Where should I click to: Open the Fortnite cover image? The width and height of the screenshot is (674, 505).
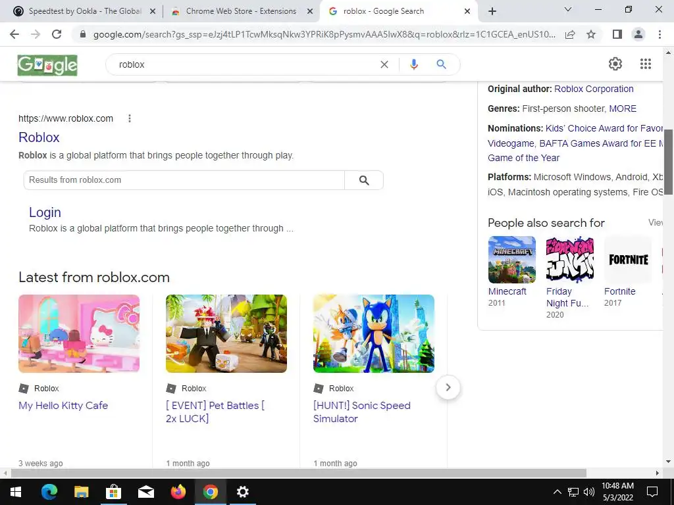point(628,259)
